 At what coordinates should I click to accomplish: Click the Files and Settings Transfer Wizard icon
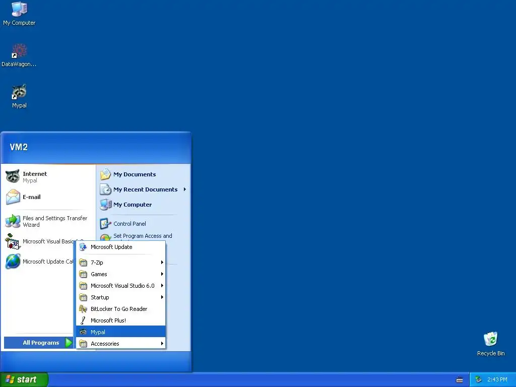[13, 221]
